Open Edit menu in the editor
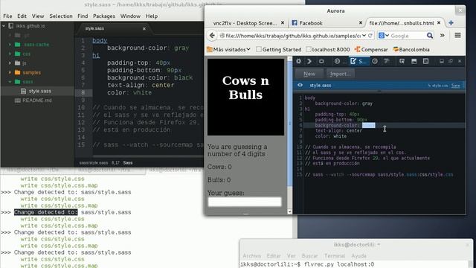This screenshot has height=268, width=476. click(x=22, y=16)
